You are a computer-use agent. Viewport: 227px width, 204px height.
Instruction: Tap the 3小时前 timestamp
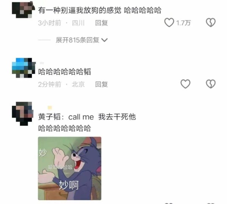coord(50,23)
